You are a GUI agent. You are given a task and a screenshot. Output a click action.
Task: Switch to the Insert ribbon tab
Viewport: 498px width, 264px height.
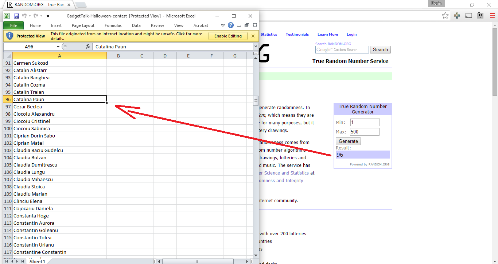click(x=56, y=25)
